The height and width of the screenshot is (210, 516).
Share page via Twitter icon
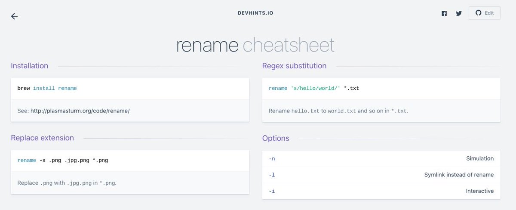pyautogui.click(x=459, y=13)
